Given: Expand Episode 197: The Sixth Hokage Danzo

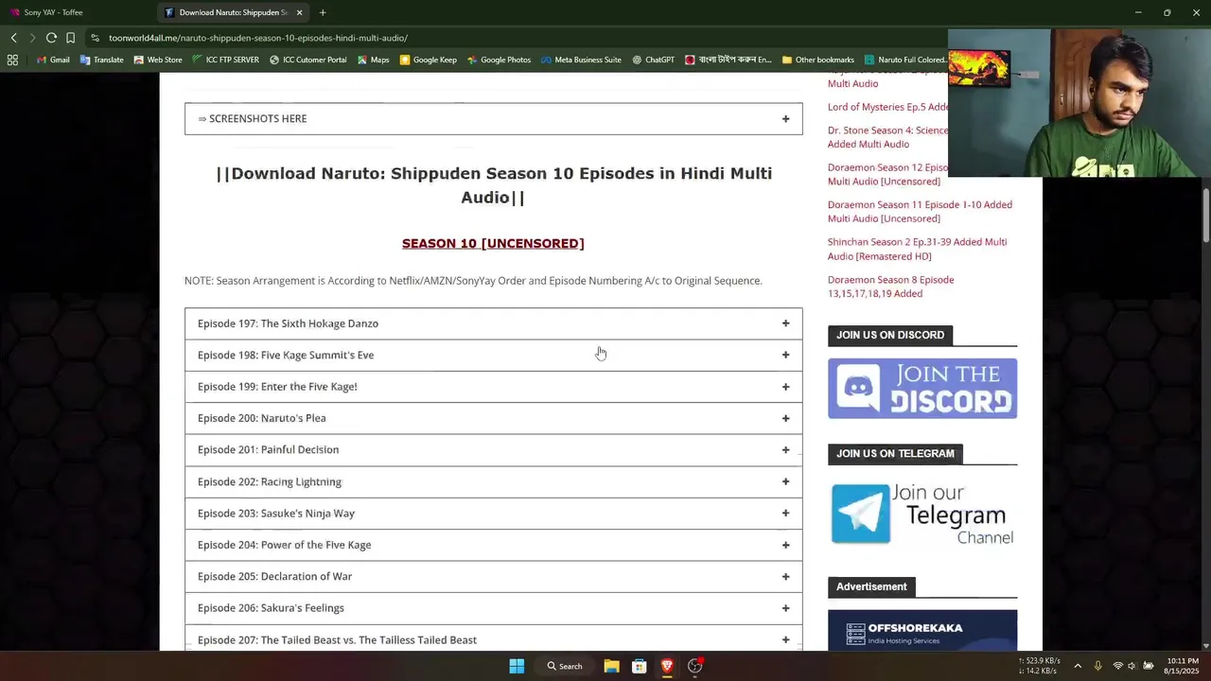Looking at the screenshot, I should (x=493, y=323).
